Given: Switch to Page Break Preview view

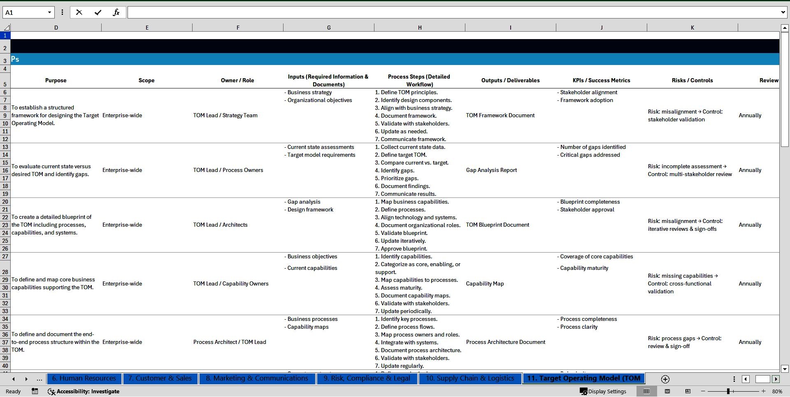Looking at the screenshot, I should (x=688, y=391).
